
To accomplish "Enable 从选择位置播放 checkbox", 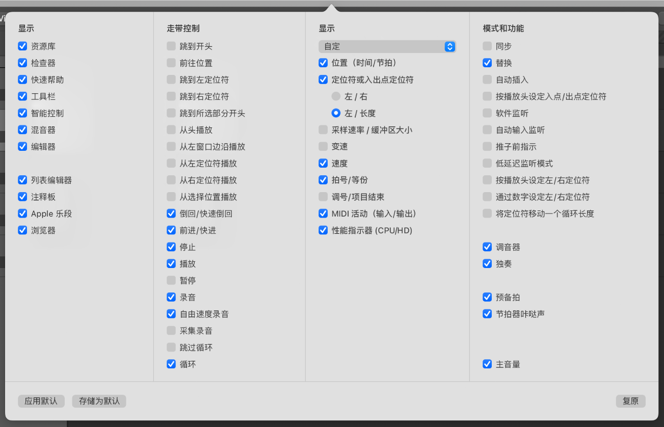I will [171, 197].
